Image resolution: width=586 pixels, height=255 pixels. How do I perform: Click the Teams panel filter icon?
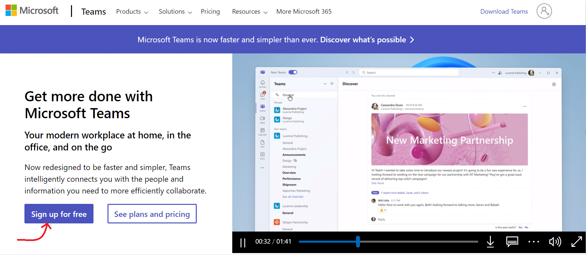click(x=332, y=84)
